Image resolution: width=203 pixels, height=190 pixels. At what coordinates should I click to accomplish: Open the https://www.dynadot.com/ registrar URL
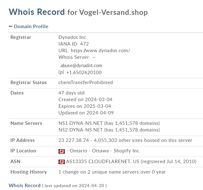(x=100, y=51)
